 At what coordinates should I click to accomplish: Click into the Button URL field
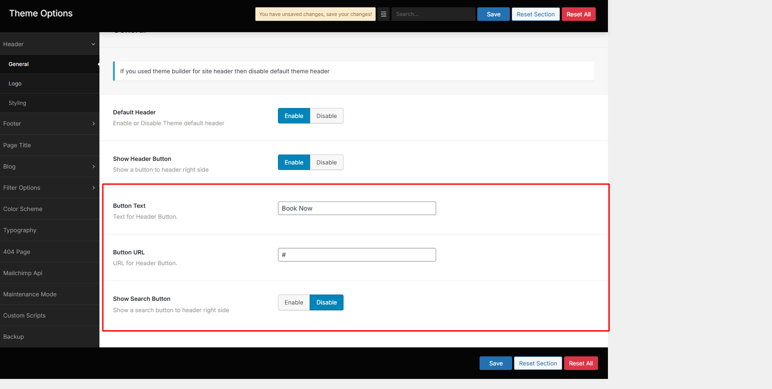[357, 255]
